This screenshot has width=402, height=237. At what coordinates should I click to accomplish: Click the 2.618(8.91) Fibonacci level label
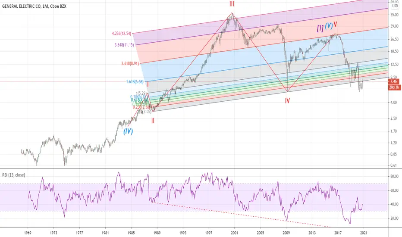(x=130, y=63)
